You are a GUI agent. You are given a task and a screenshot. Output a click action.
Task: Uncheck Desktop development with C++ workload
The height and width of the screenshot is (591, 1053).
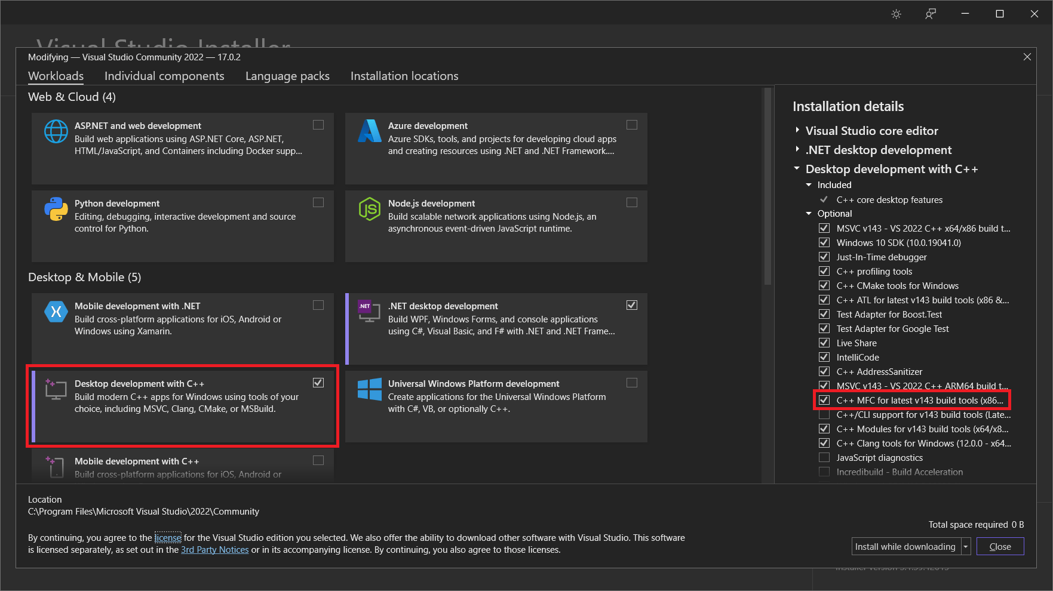point(318,383)
